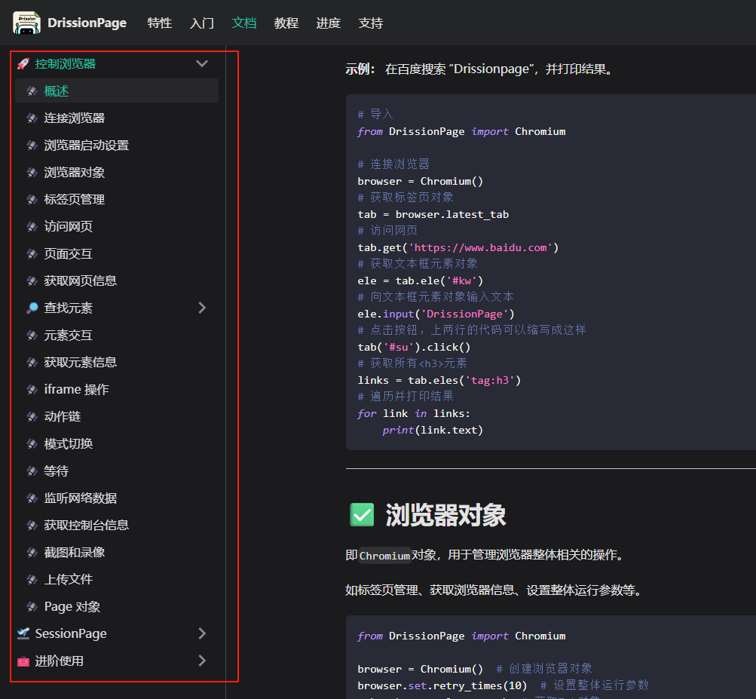This screenshot has height=699, width=756.
Task: Open the 入门 nav menu
Action: (201, 23)
